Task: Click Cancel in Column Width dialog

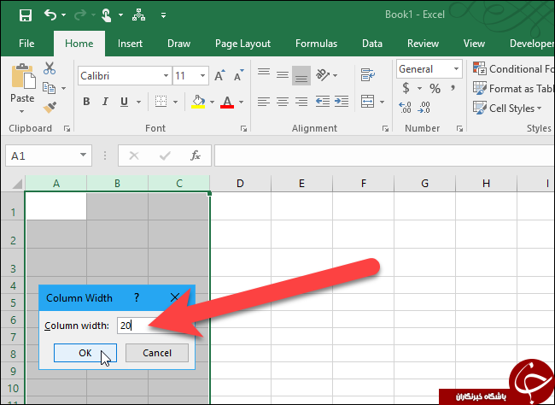Action: [x=157, y=353]
